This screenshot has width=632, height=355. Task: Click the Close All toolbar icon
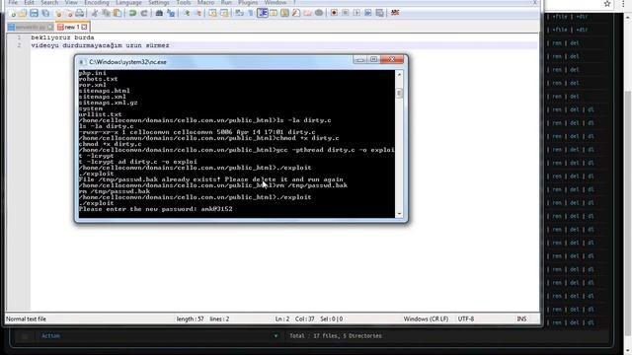pos(69,13)
